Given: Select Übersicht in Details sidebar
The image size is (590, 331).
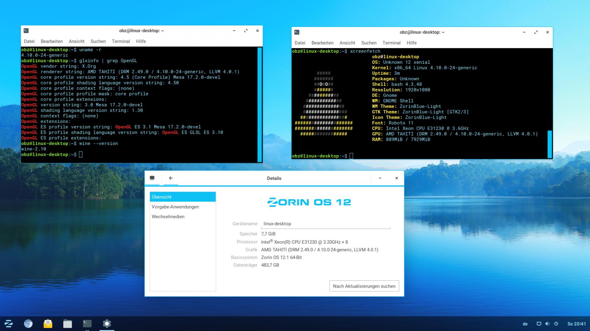Looking at the screenshot, I should pyautogui.click(x=183, y=197).
